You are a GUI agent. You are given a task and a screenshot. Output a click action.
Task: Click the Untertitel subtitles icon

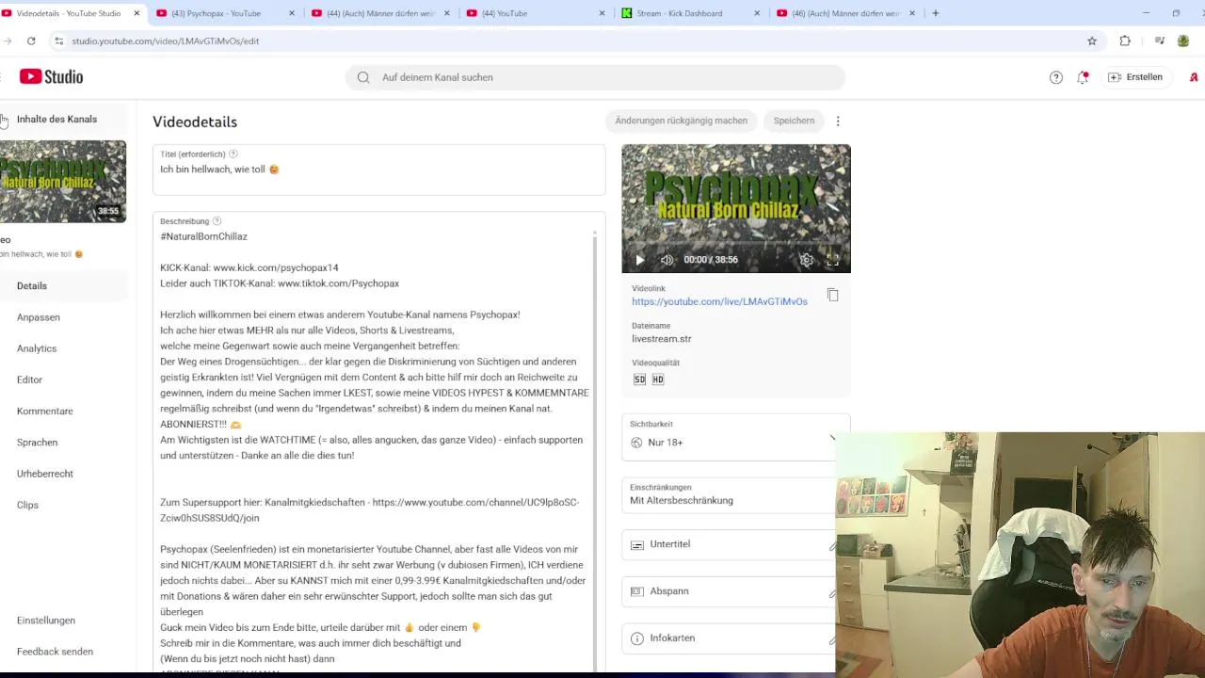[x=637, y=544]
